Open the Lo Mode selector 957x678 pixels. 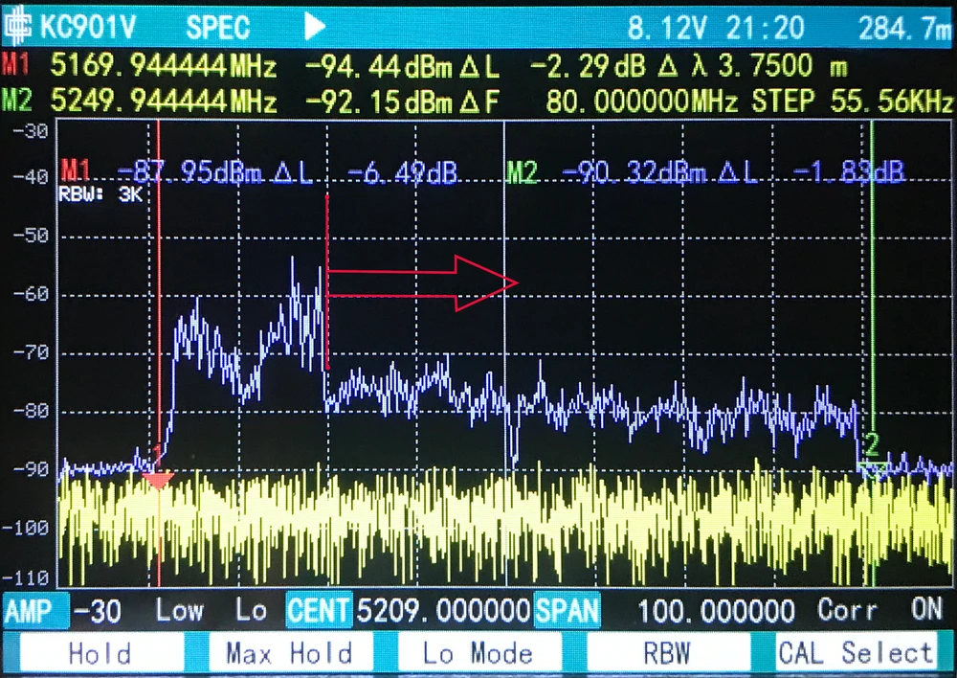pos(480,652)
